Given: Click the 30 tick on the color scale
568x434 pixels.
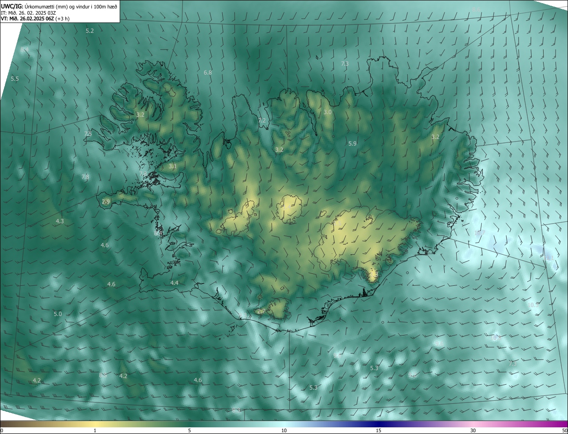Looking at the screenshot, I should click(x=473, y=430).
